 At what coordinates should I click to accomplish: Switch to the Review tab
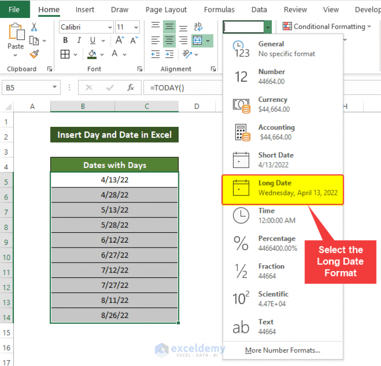pyautogui.click(x=296, y=9)
